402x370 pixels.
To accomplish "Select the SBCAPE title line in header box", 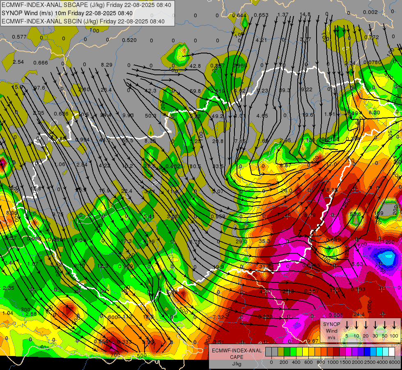I will point(86,5).
